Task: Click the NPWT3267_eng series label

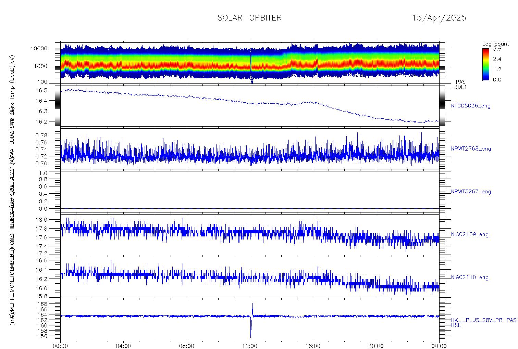Action: tap(471, 192)
